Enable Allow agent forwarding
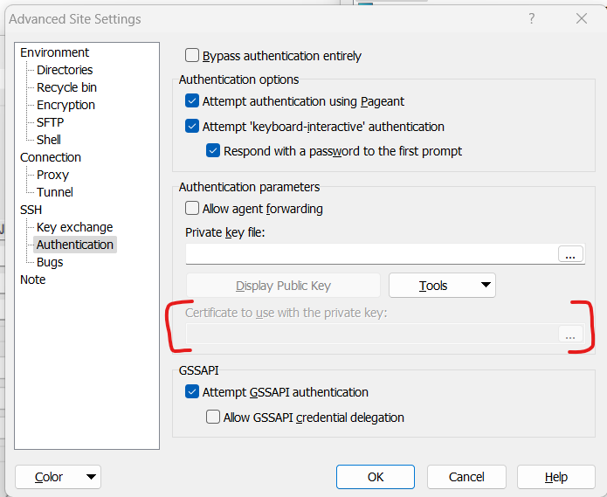The width and height of the screenshot is (607, 497). [x=193, y=209]
